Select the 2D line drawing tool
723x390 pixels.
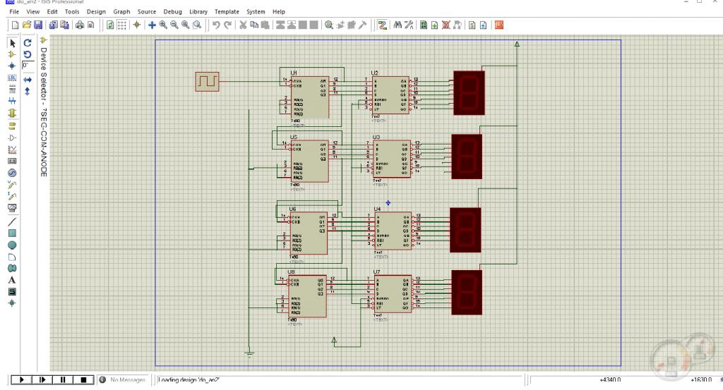click(x=12, y=221)
